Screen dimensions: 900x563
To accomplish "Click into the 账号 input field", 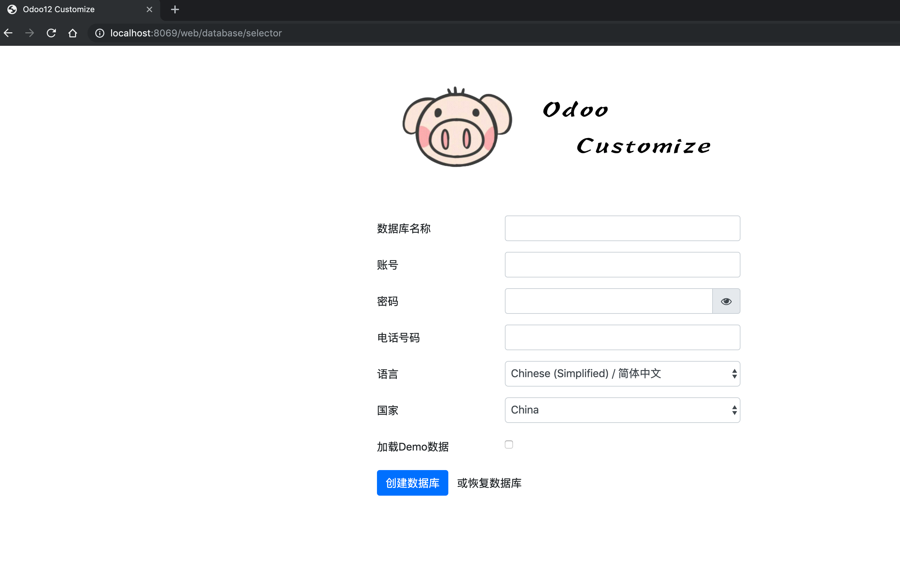I will pos(622,265).
